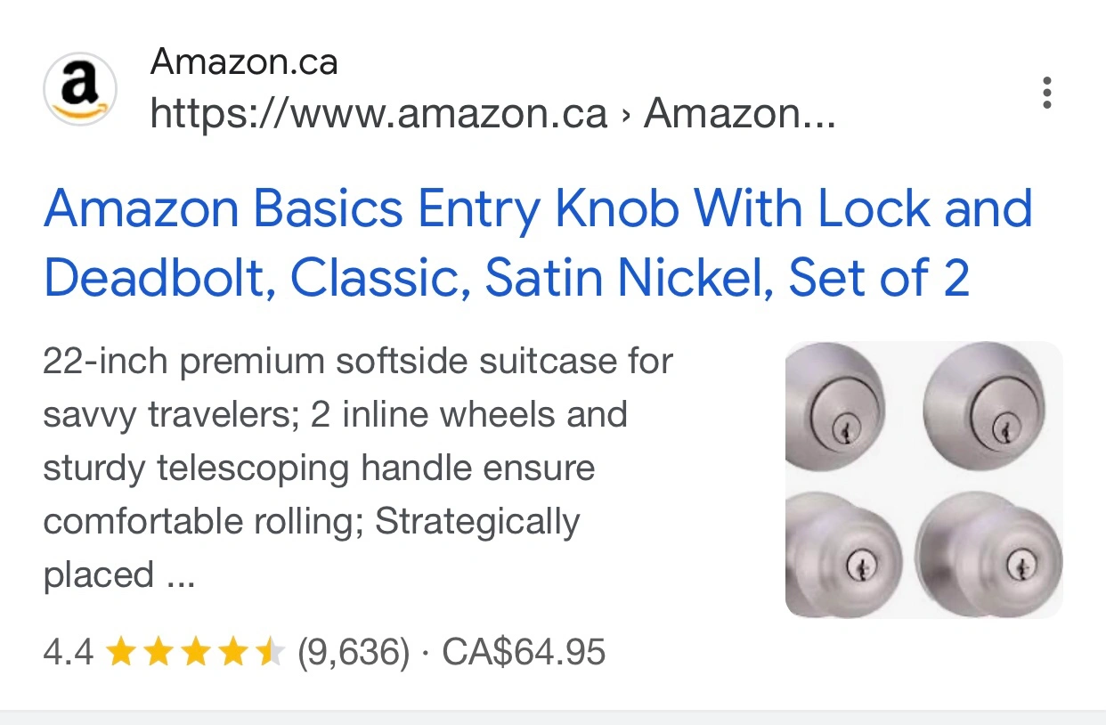Click the https://www.amazon.ca URL text
This screenshot has height=725, width=1106.
[378, 113]
